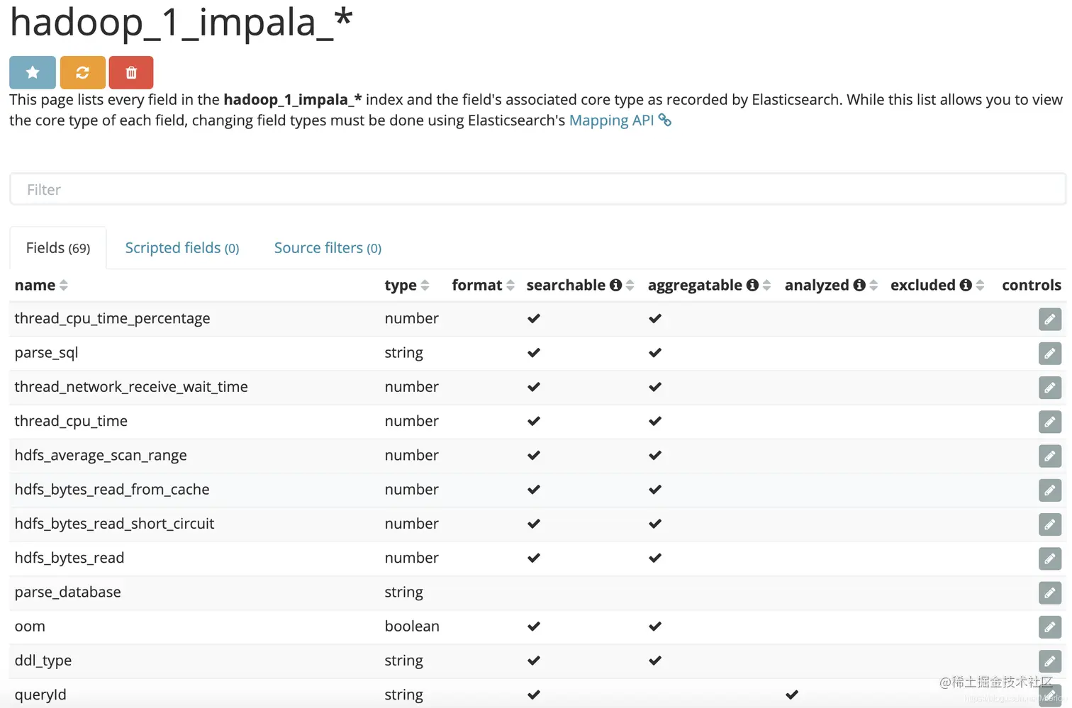Click info icon next to excluded header
The image size is (1072, 708).
click(966, 285)
